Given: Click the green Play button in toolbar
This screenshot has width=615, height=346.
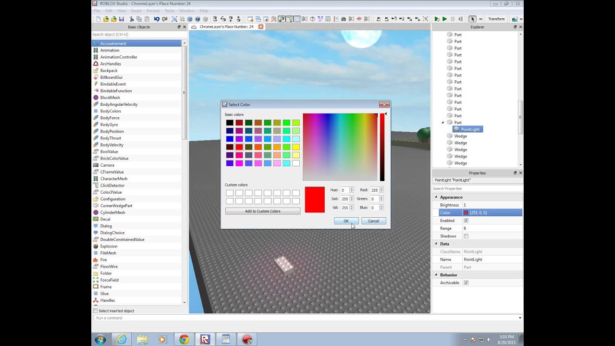Looking at the screenshot, I should pyautogui.click(x=444, y=19).
